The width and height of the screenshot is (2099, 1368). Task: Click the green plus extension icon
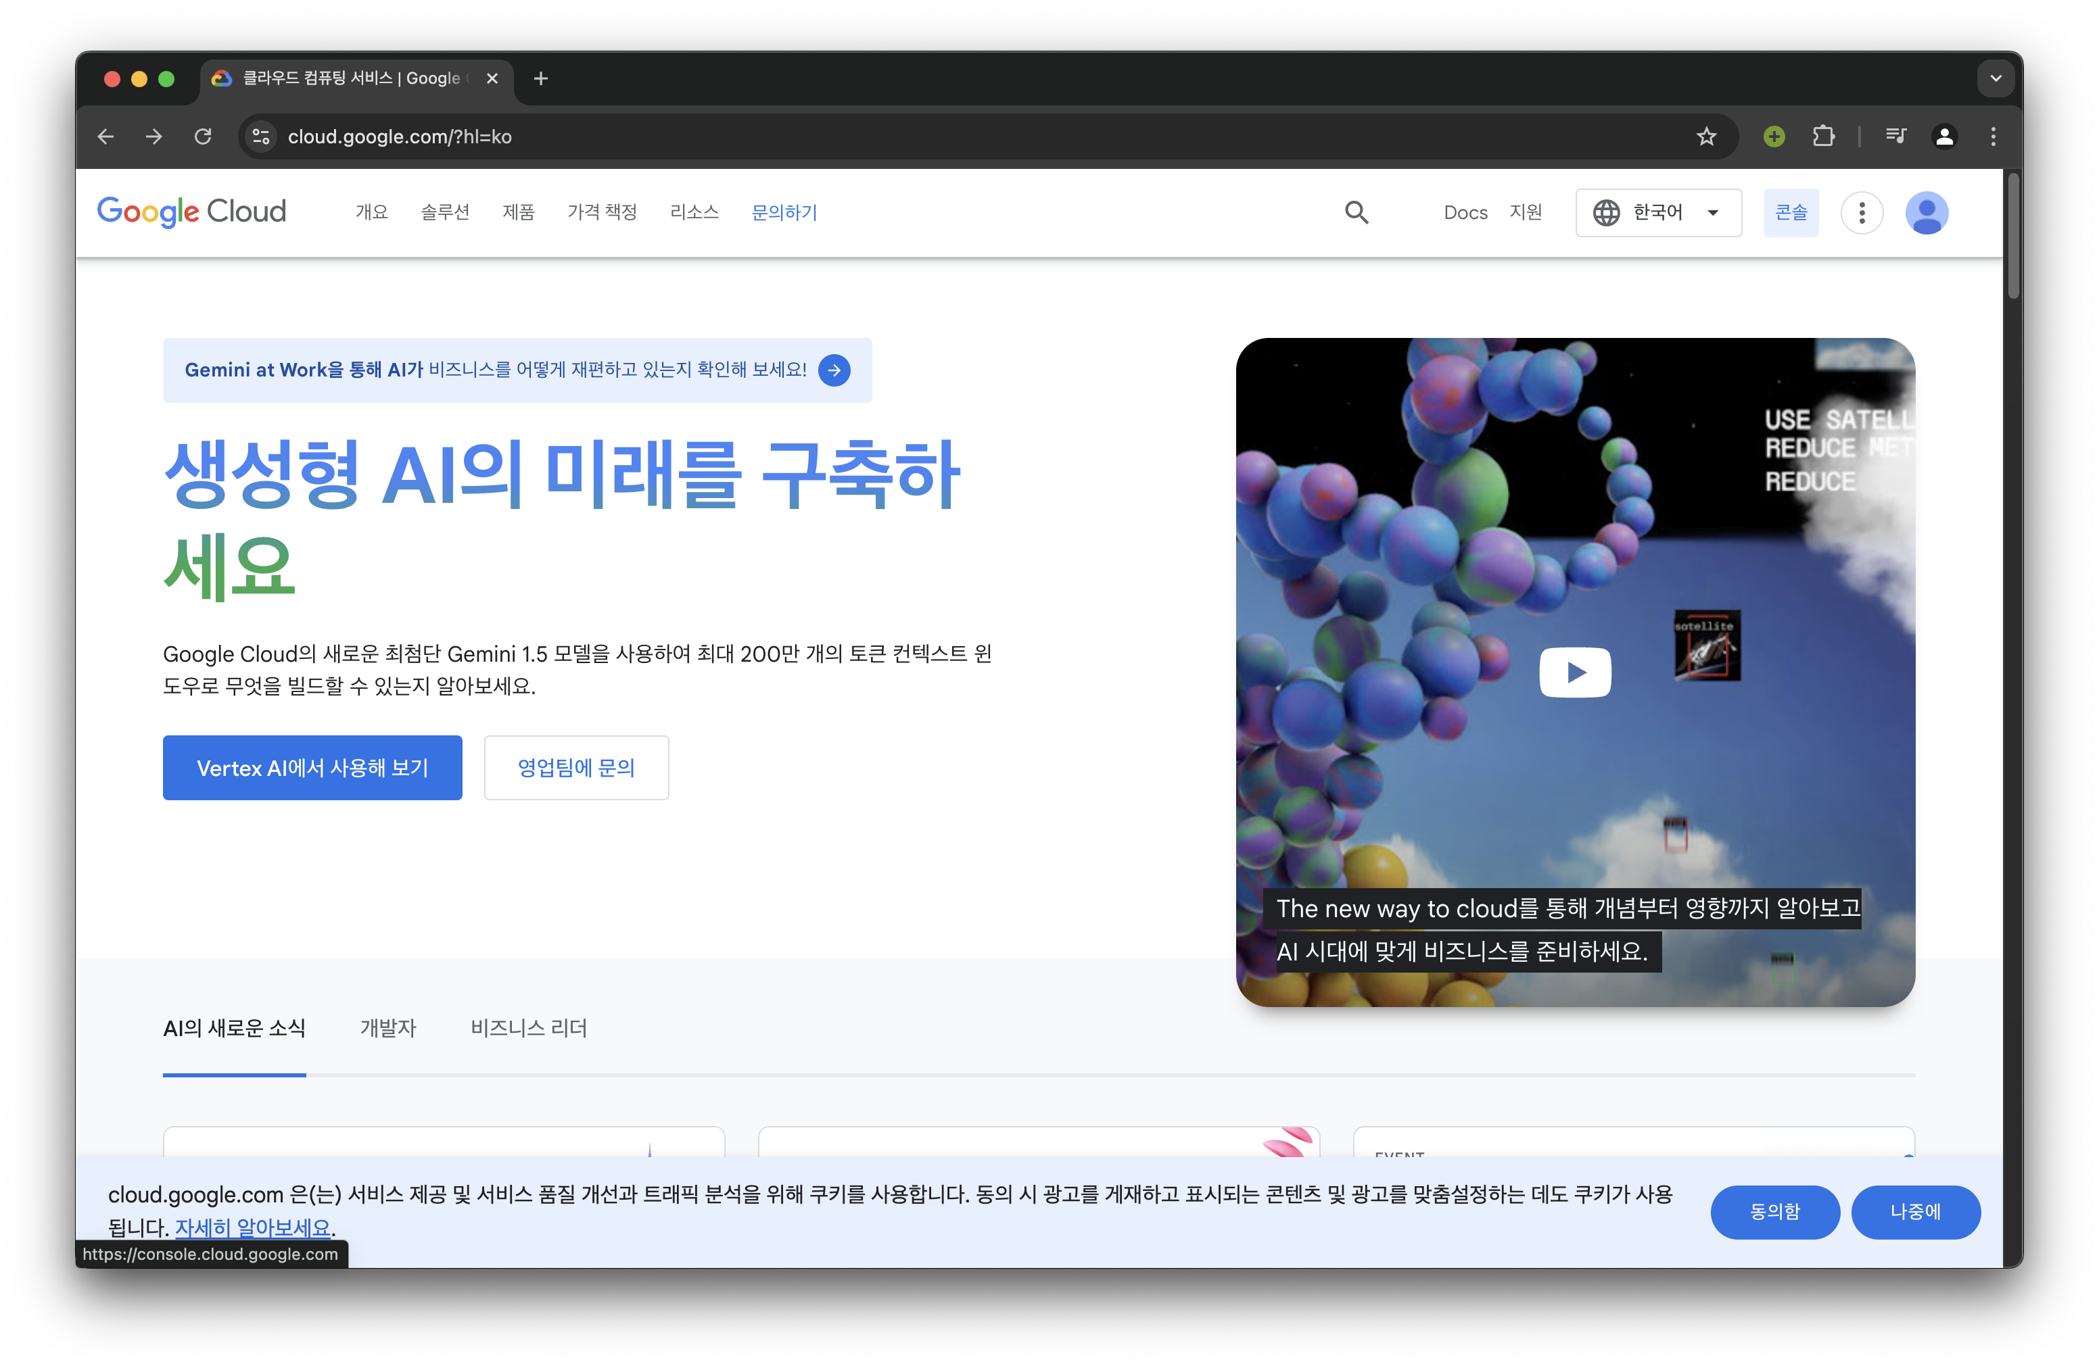pos(1774,137)
